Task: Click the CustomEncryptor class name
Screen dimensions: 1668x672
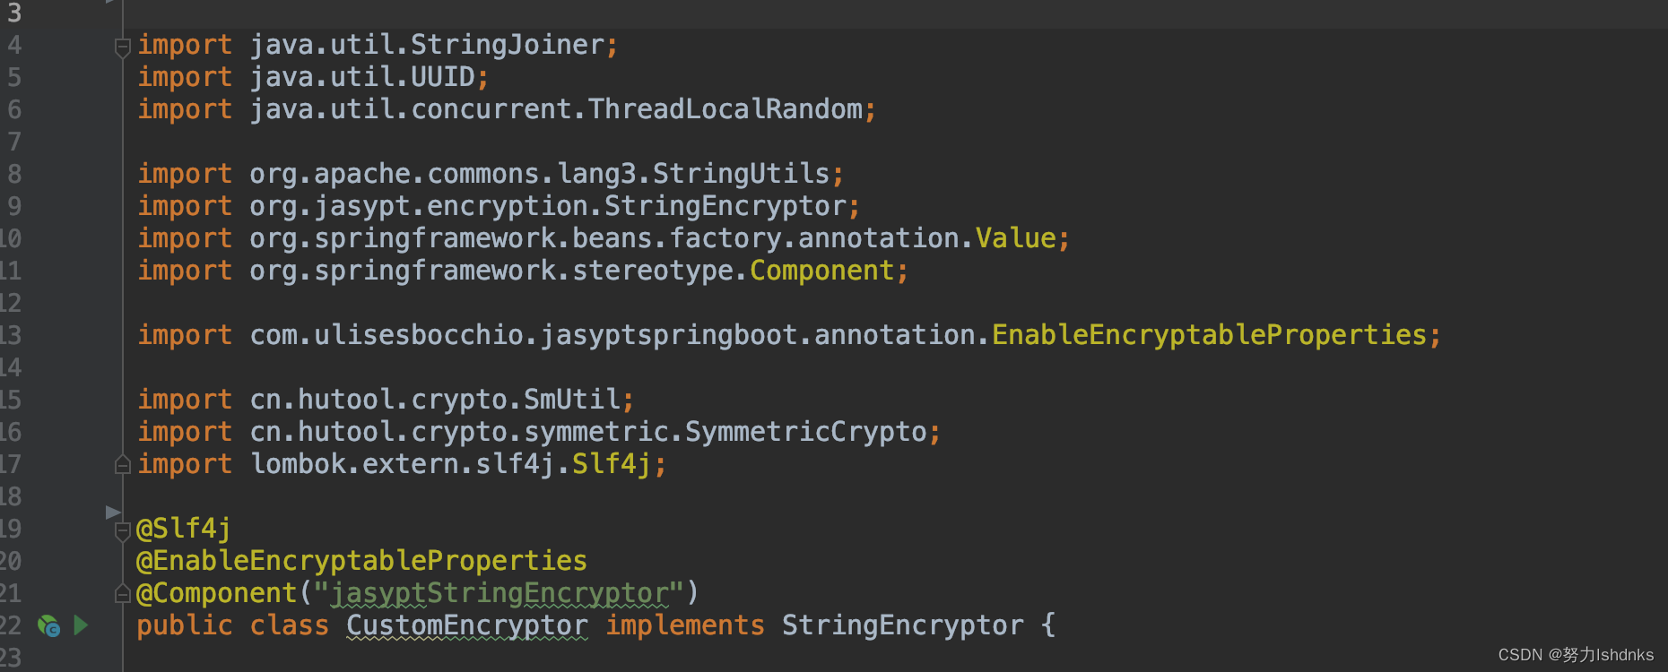Action: (467, 625)
